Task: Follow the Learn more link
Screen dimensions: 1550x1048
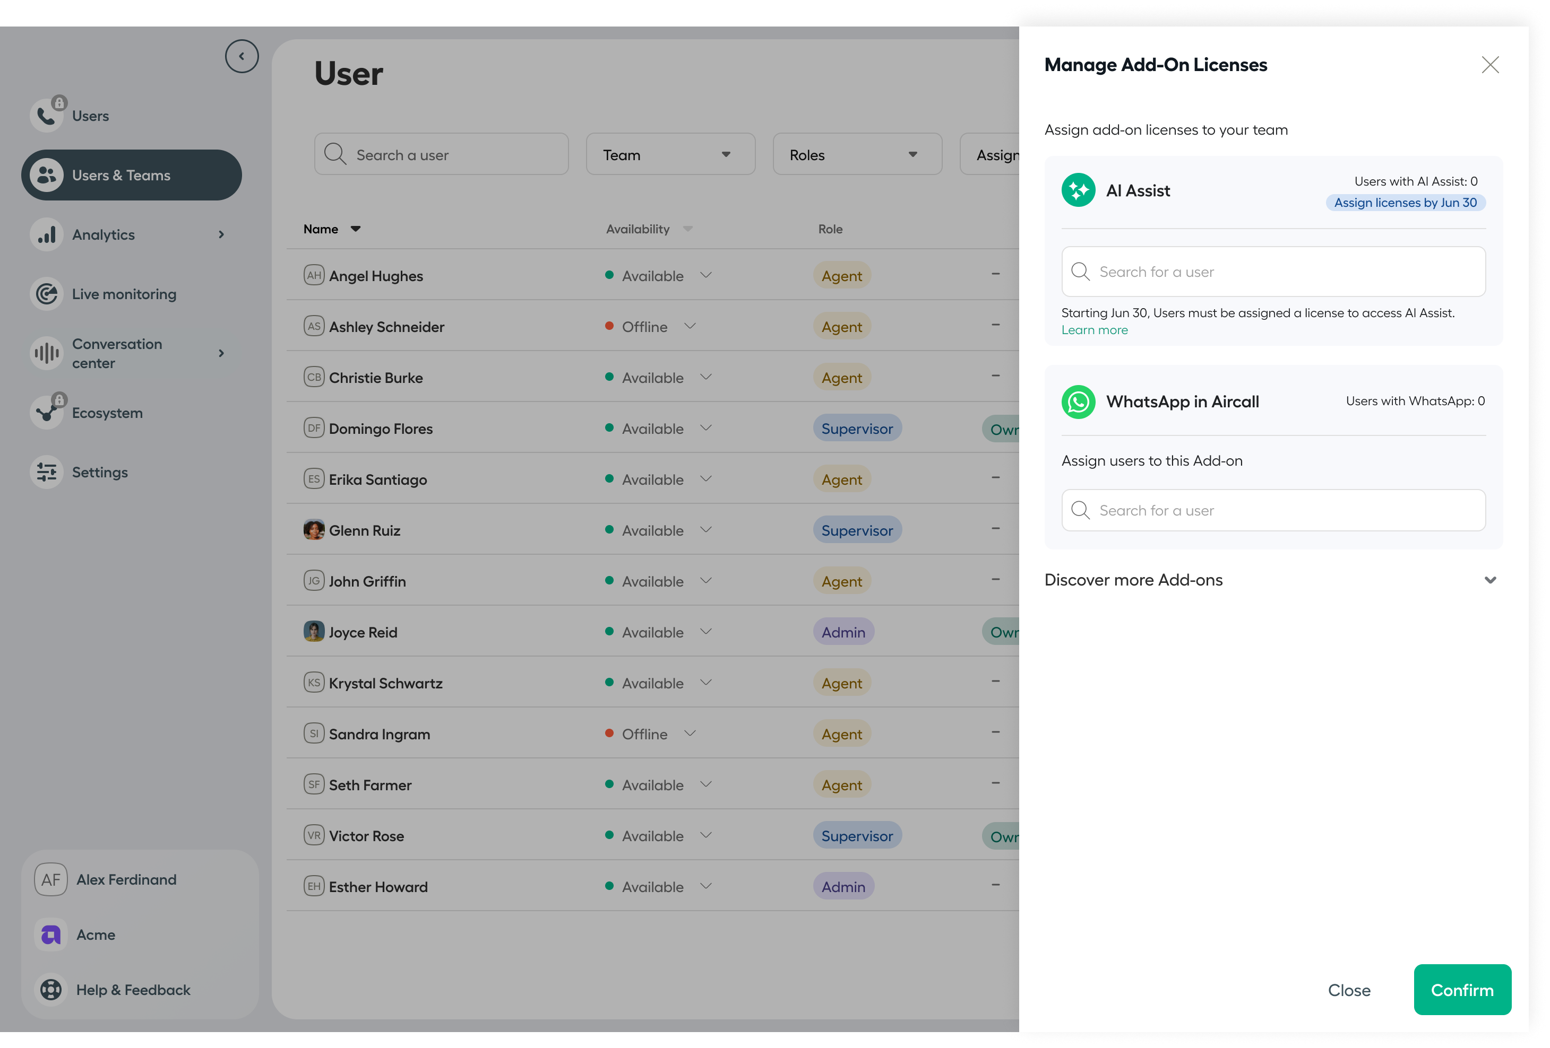Action: [x=1094, y=330]
